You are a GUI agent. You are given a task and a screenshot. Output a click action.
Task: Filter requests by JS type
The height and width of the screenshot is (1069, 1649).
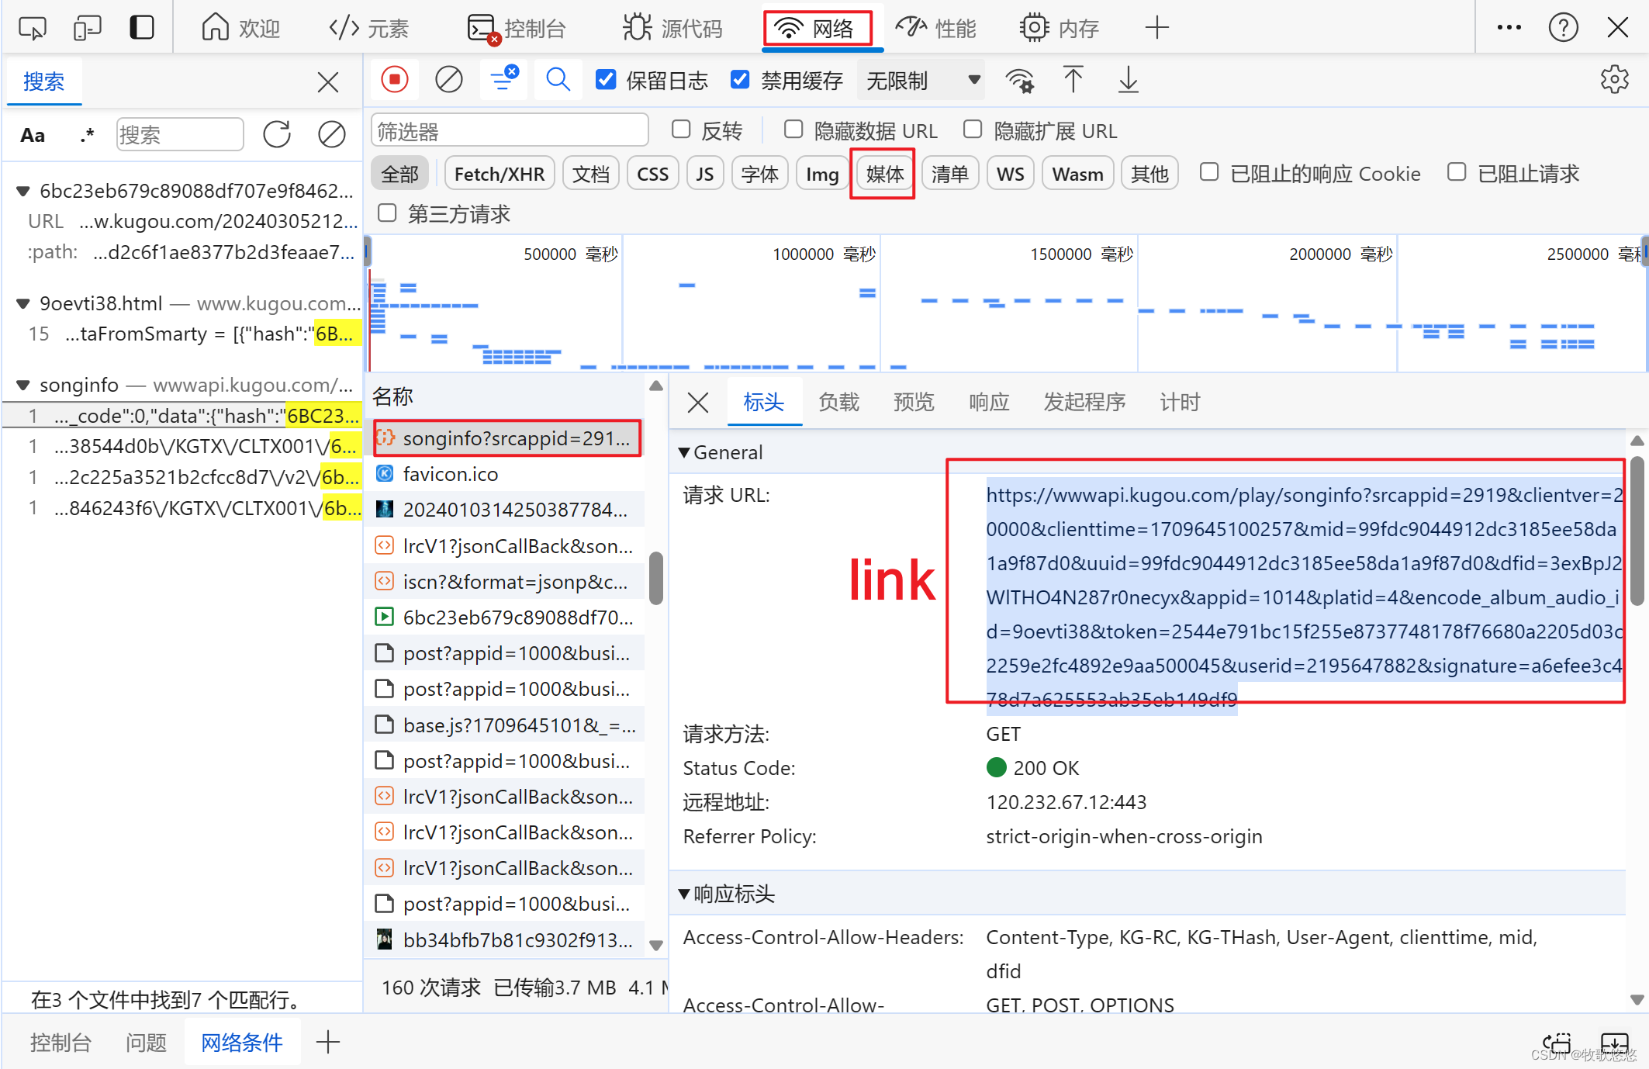pyautogui.click(x=705, y=174)
